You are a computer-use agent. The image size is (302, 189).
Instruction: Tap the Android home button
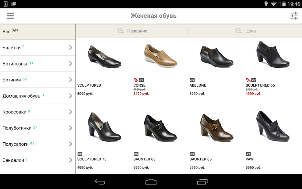[x=151, y=182]
